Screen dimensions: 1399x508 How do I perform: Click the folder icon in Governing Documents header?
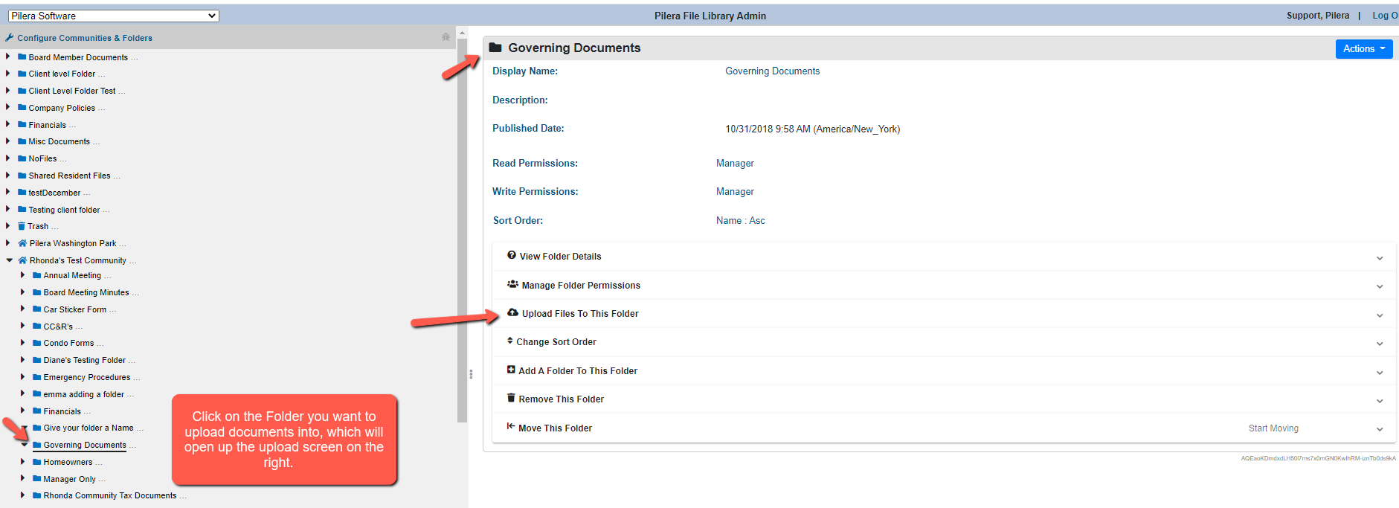pyautogui.click(x=495, y=48)
